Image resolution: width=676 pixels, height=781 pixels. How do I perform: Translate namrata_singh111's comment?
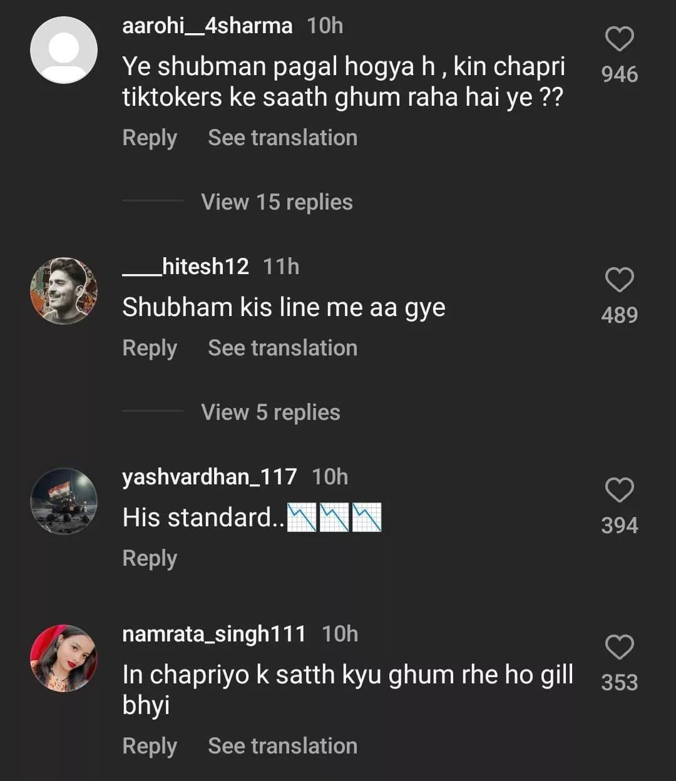(x=282, y=746)
